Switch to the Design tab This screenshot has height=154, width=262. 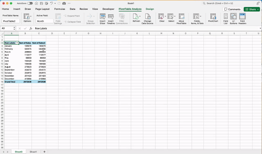(150, 9)
